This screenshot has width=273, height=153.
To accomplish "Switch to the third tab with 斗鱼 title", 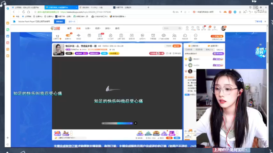I will click(x=95, y=7).
